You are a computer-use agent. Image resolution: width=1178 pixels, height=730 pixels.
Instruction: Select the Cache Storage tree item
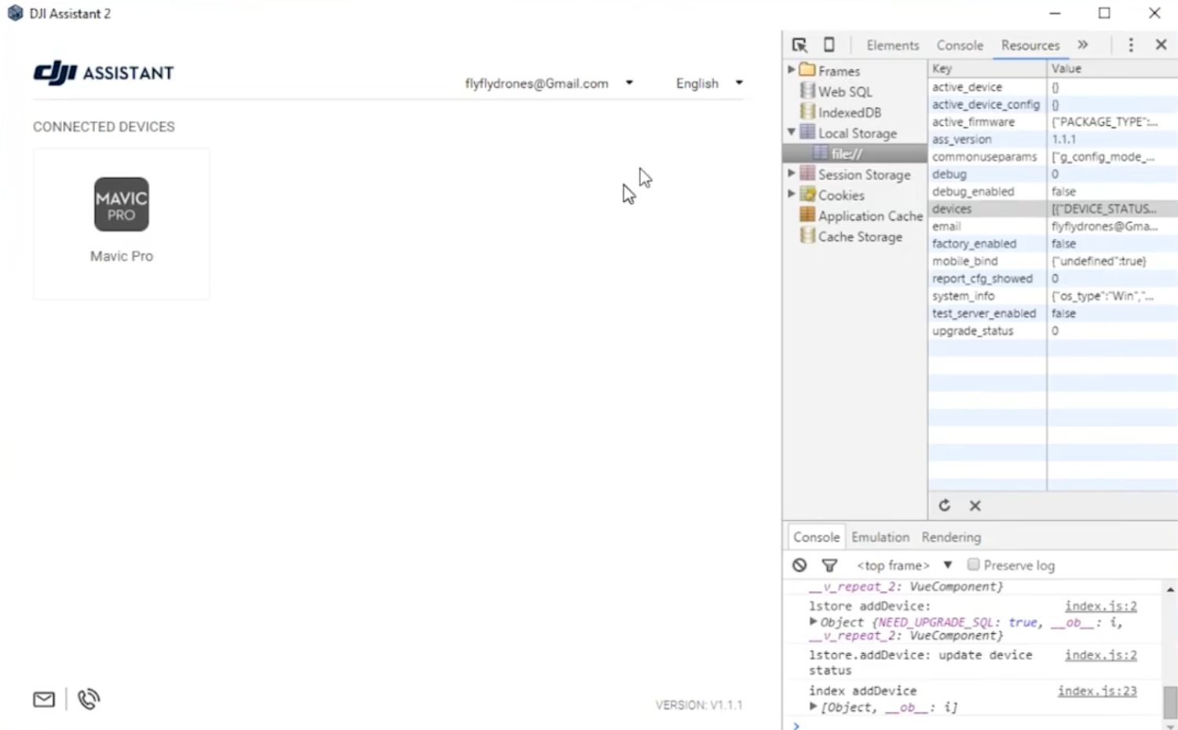pos(860,237)
